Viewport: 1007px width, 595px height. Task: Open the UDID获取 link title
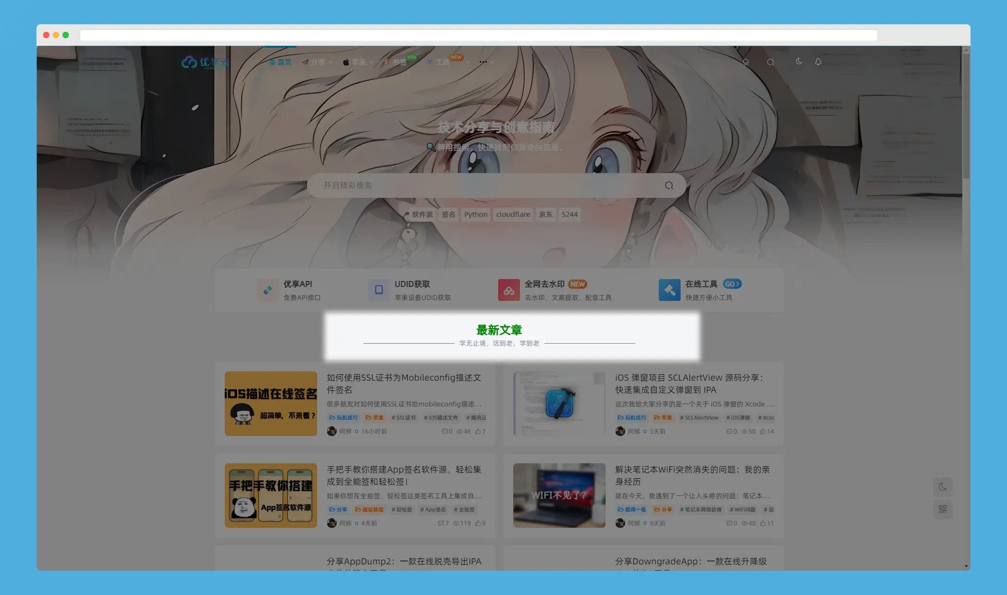click(412, 284)
